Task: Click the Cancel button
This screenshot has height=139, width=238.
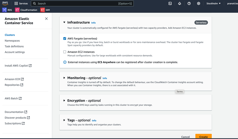Action: pos(186,137)
